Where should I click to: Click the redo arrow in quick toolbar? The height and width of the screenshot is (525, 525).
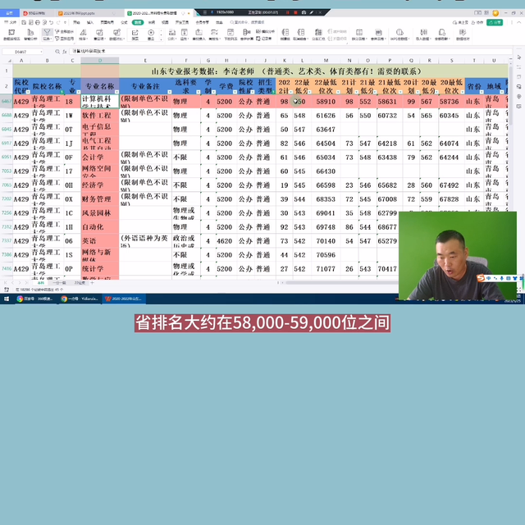click(x=58, y=22)
